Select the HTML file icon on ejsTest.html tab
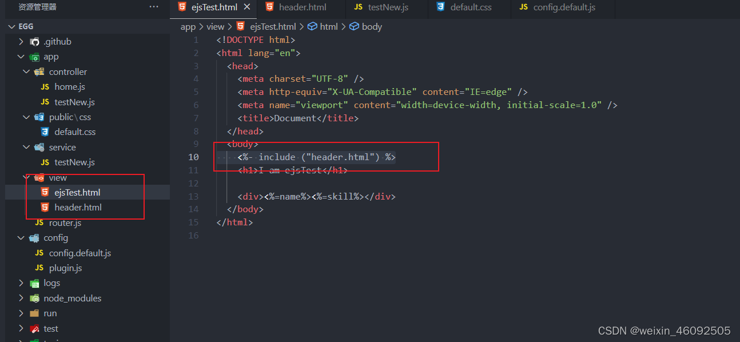Screen dimensions: 740x342 point(183,7)
